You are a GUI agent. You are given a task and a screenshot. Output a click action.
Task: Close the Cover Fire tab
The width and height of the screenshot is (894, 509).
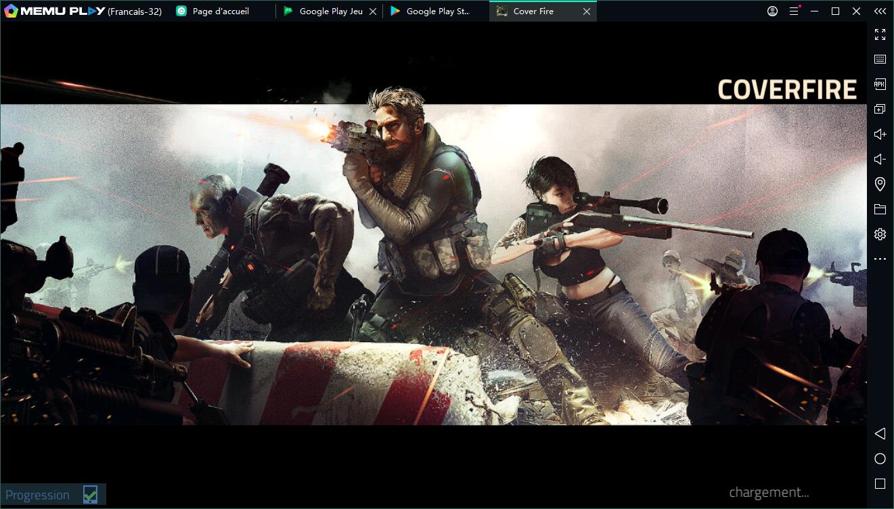click(x=587, y=11)
